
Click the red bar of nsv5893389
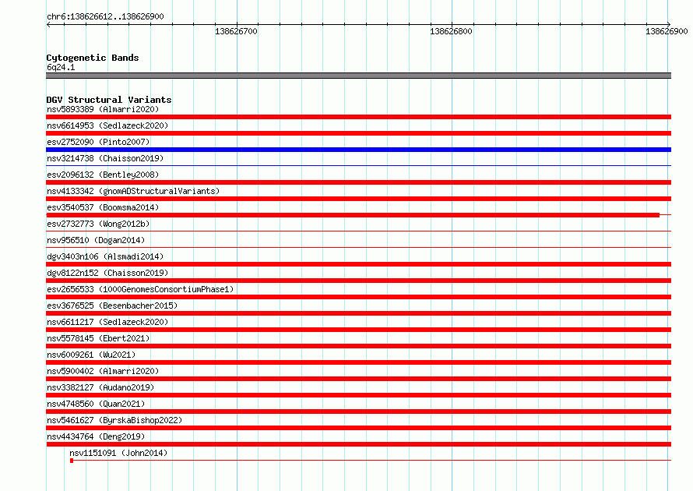pos(358,117)
